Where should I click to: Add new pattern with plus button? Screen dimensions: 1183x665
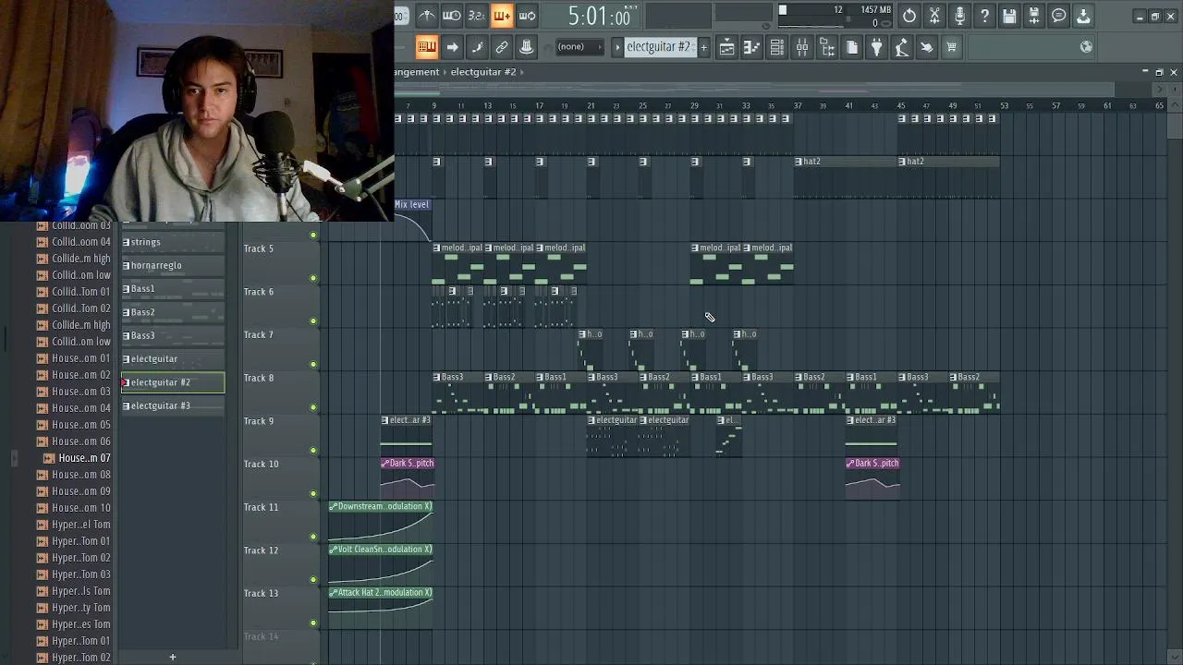click(703, 47)
